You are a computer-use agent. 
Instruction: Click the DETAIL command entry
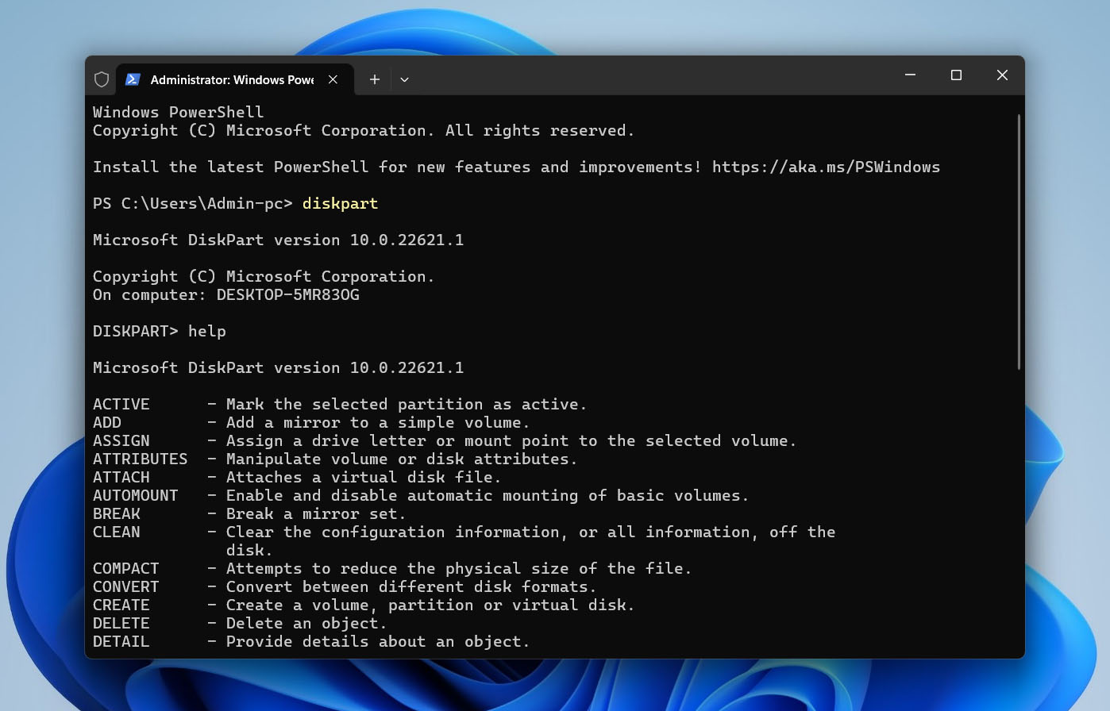click(x=121, y=641)
